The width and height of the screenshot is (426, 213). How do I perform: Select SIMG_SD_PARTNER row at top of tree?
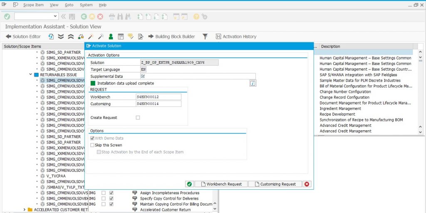[x=63, y=52]
